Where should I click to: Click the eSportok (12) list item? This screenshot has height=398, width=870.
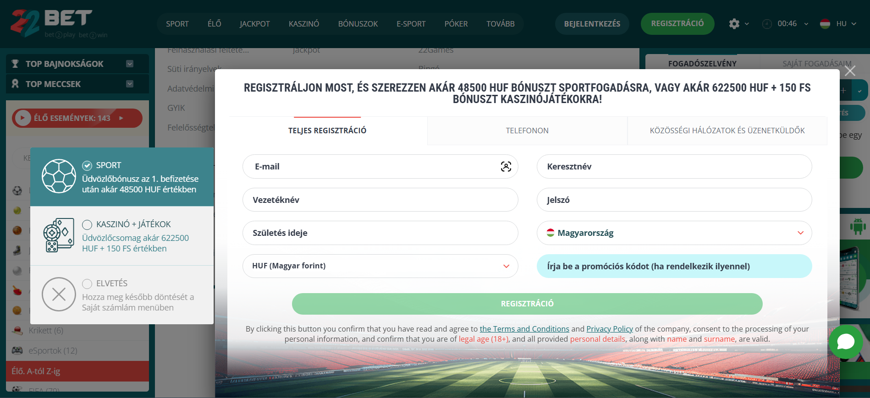point(77,351)
